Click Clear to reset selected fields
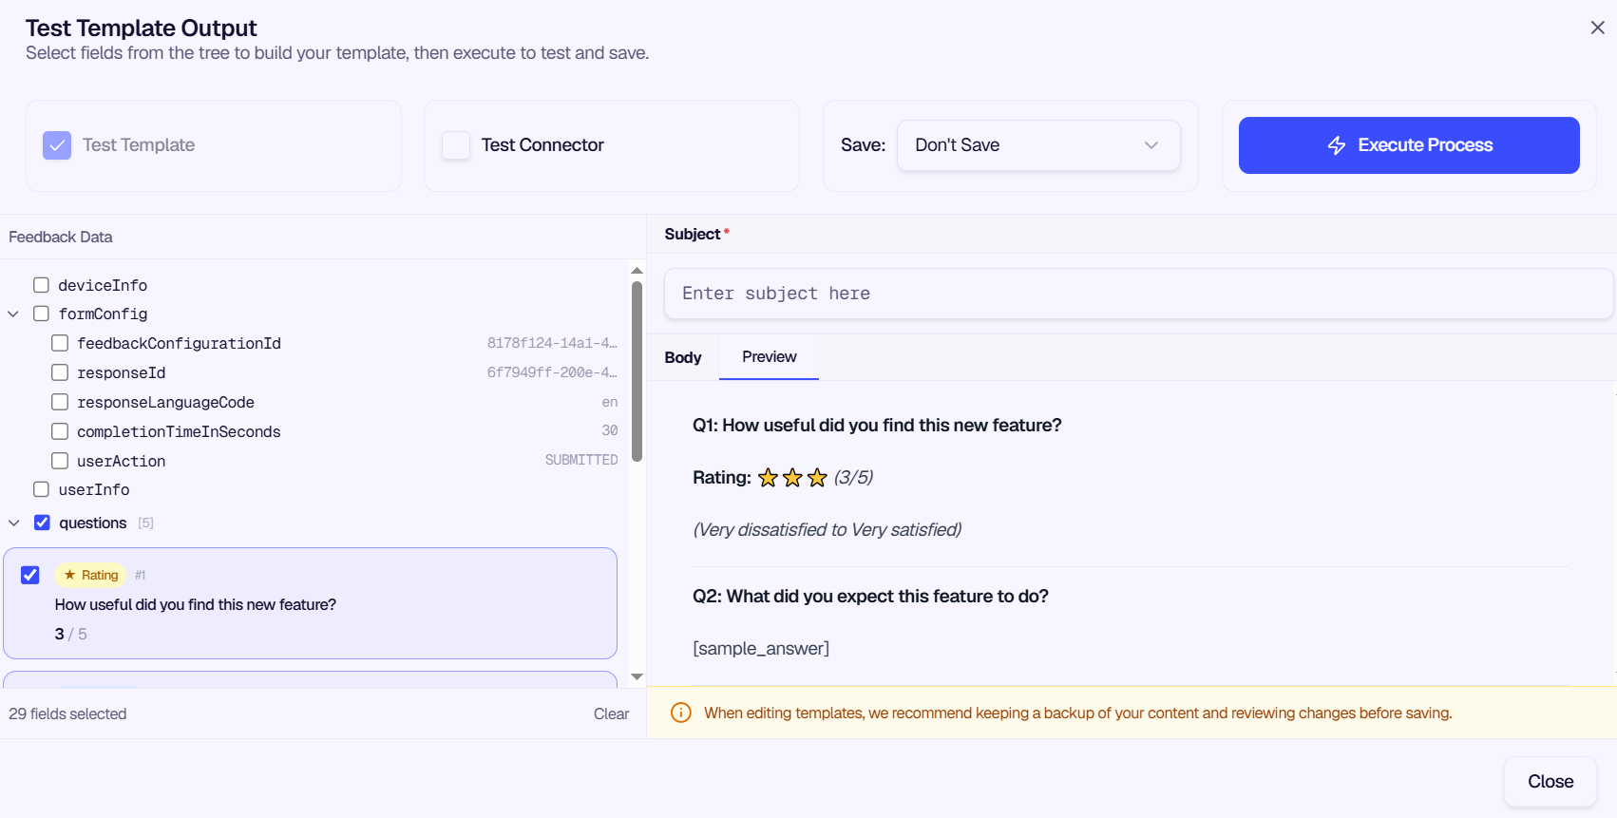 (611, 713)
